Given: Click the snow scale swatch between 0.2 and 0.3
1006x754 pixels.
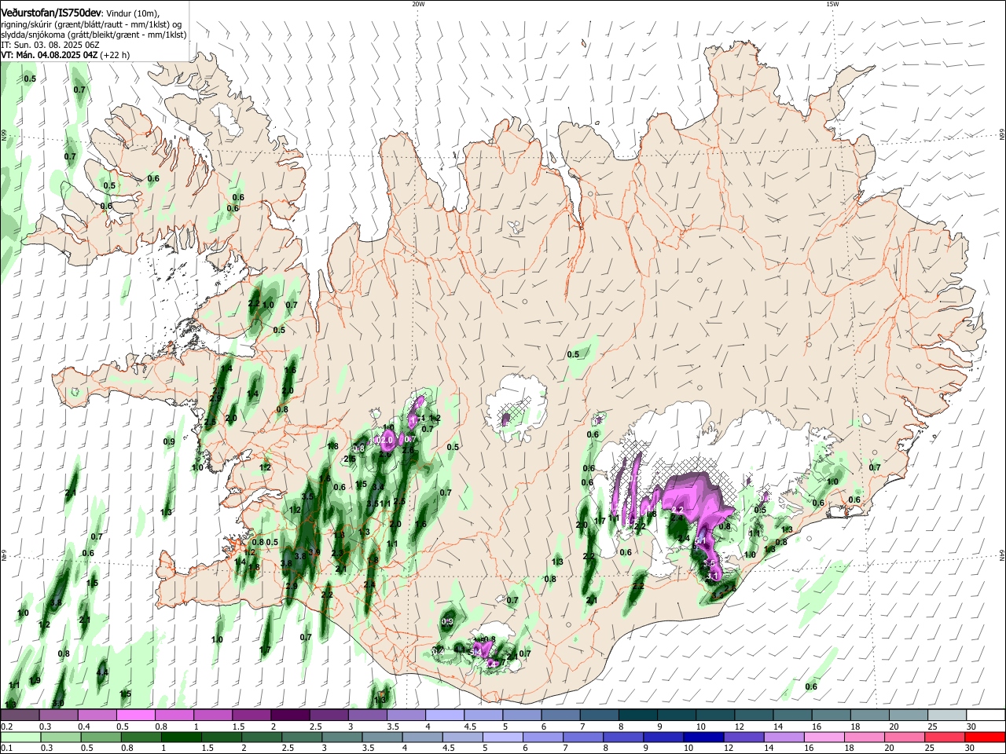Looking at the screenshot, I should 20,716.
